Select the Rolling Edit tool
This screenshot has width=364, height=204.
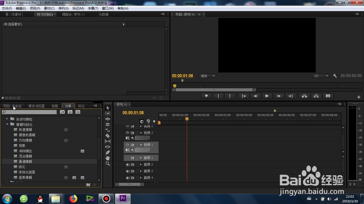click(108, 125)
